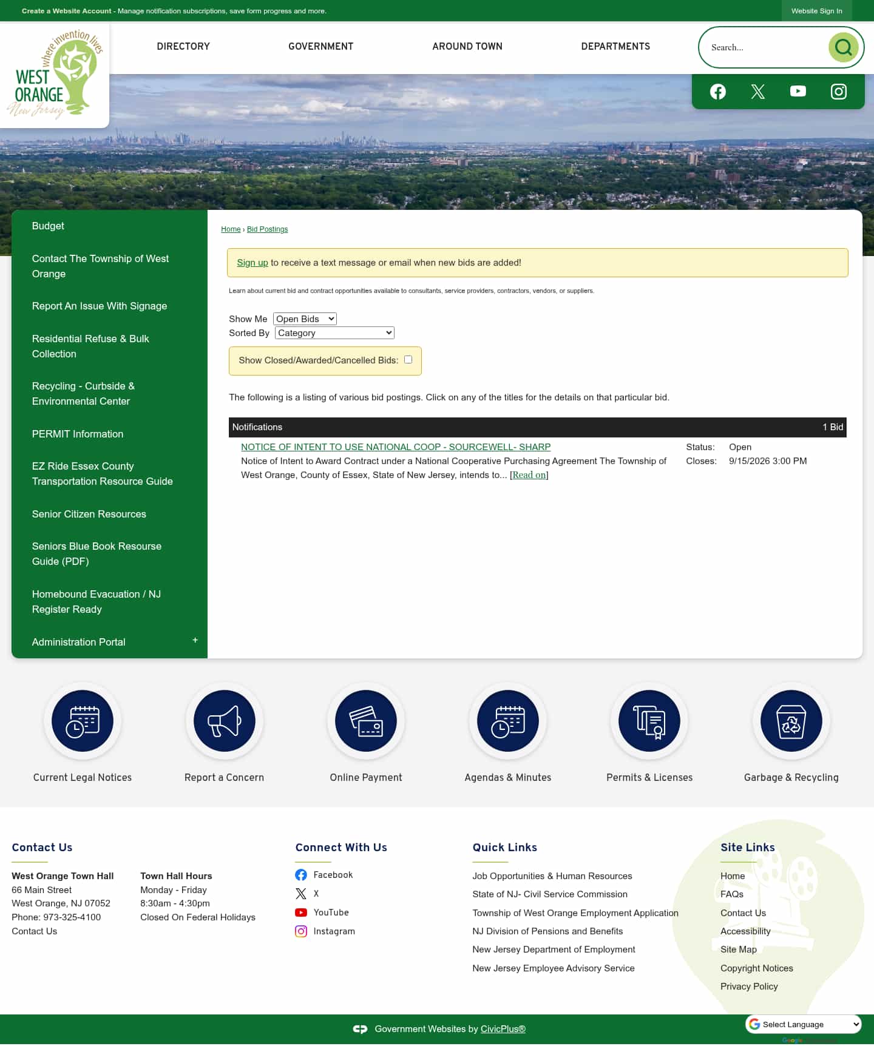This screenshot has width=874, height=1046.
Task: Open the Select Language dropdown
Action: coord(804,1024)
